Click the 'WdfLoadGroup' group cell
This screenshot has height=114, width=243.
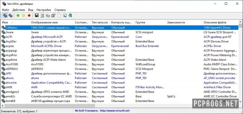145,64
